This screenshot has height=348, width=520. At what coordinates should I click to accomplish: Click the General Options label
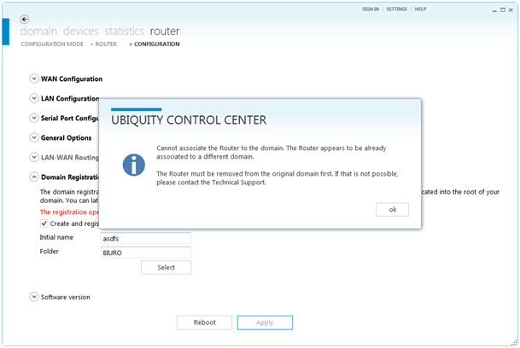coord(67,138)
